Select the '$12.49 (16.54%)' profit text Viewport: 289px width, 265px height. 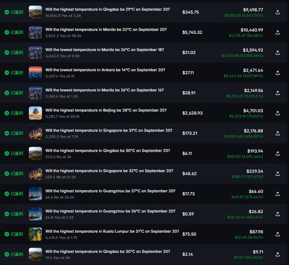click(249, 237)
